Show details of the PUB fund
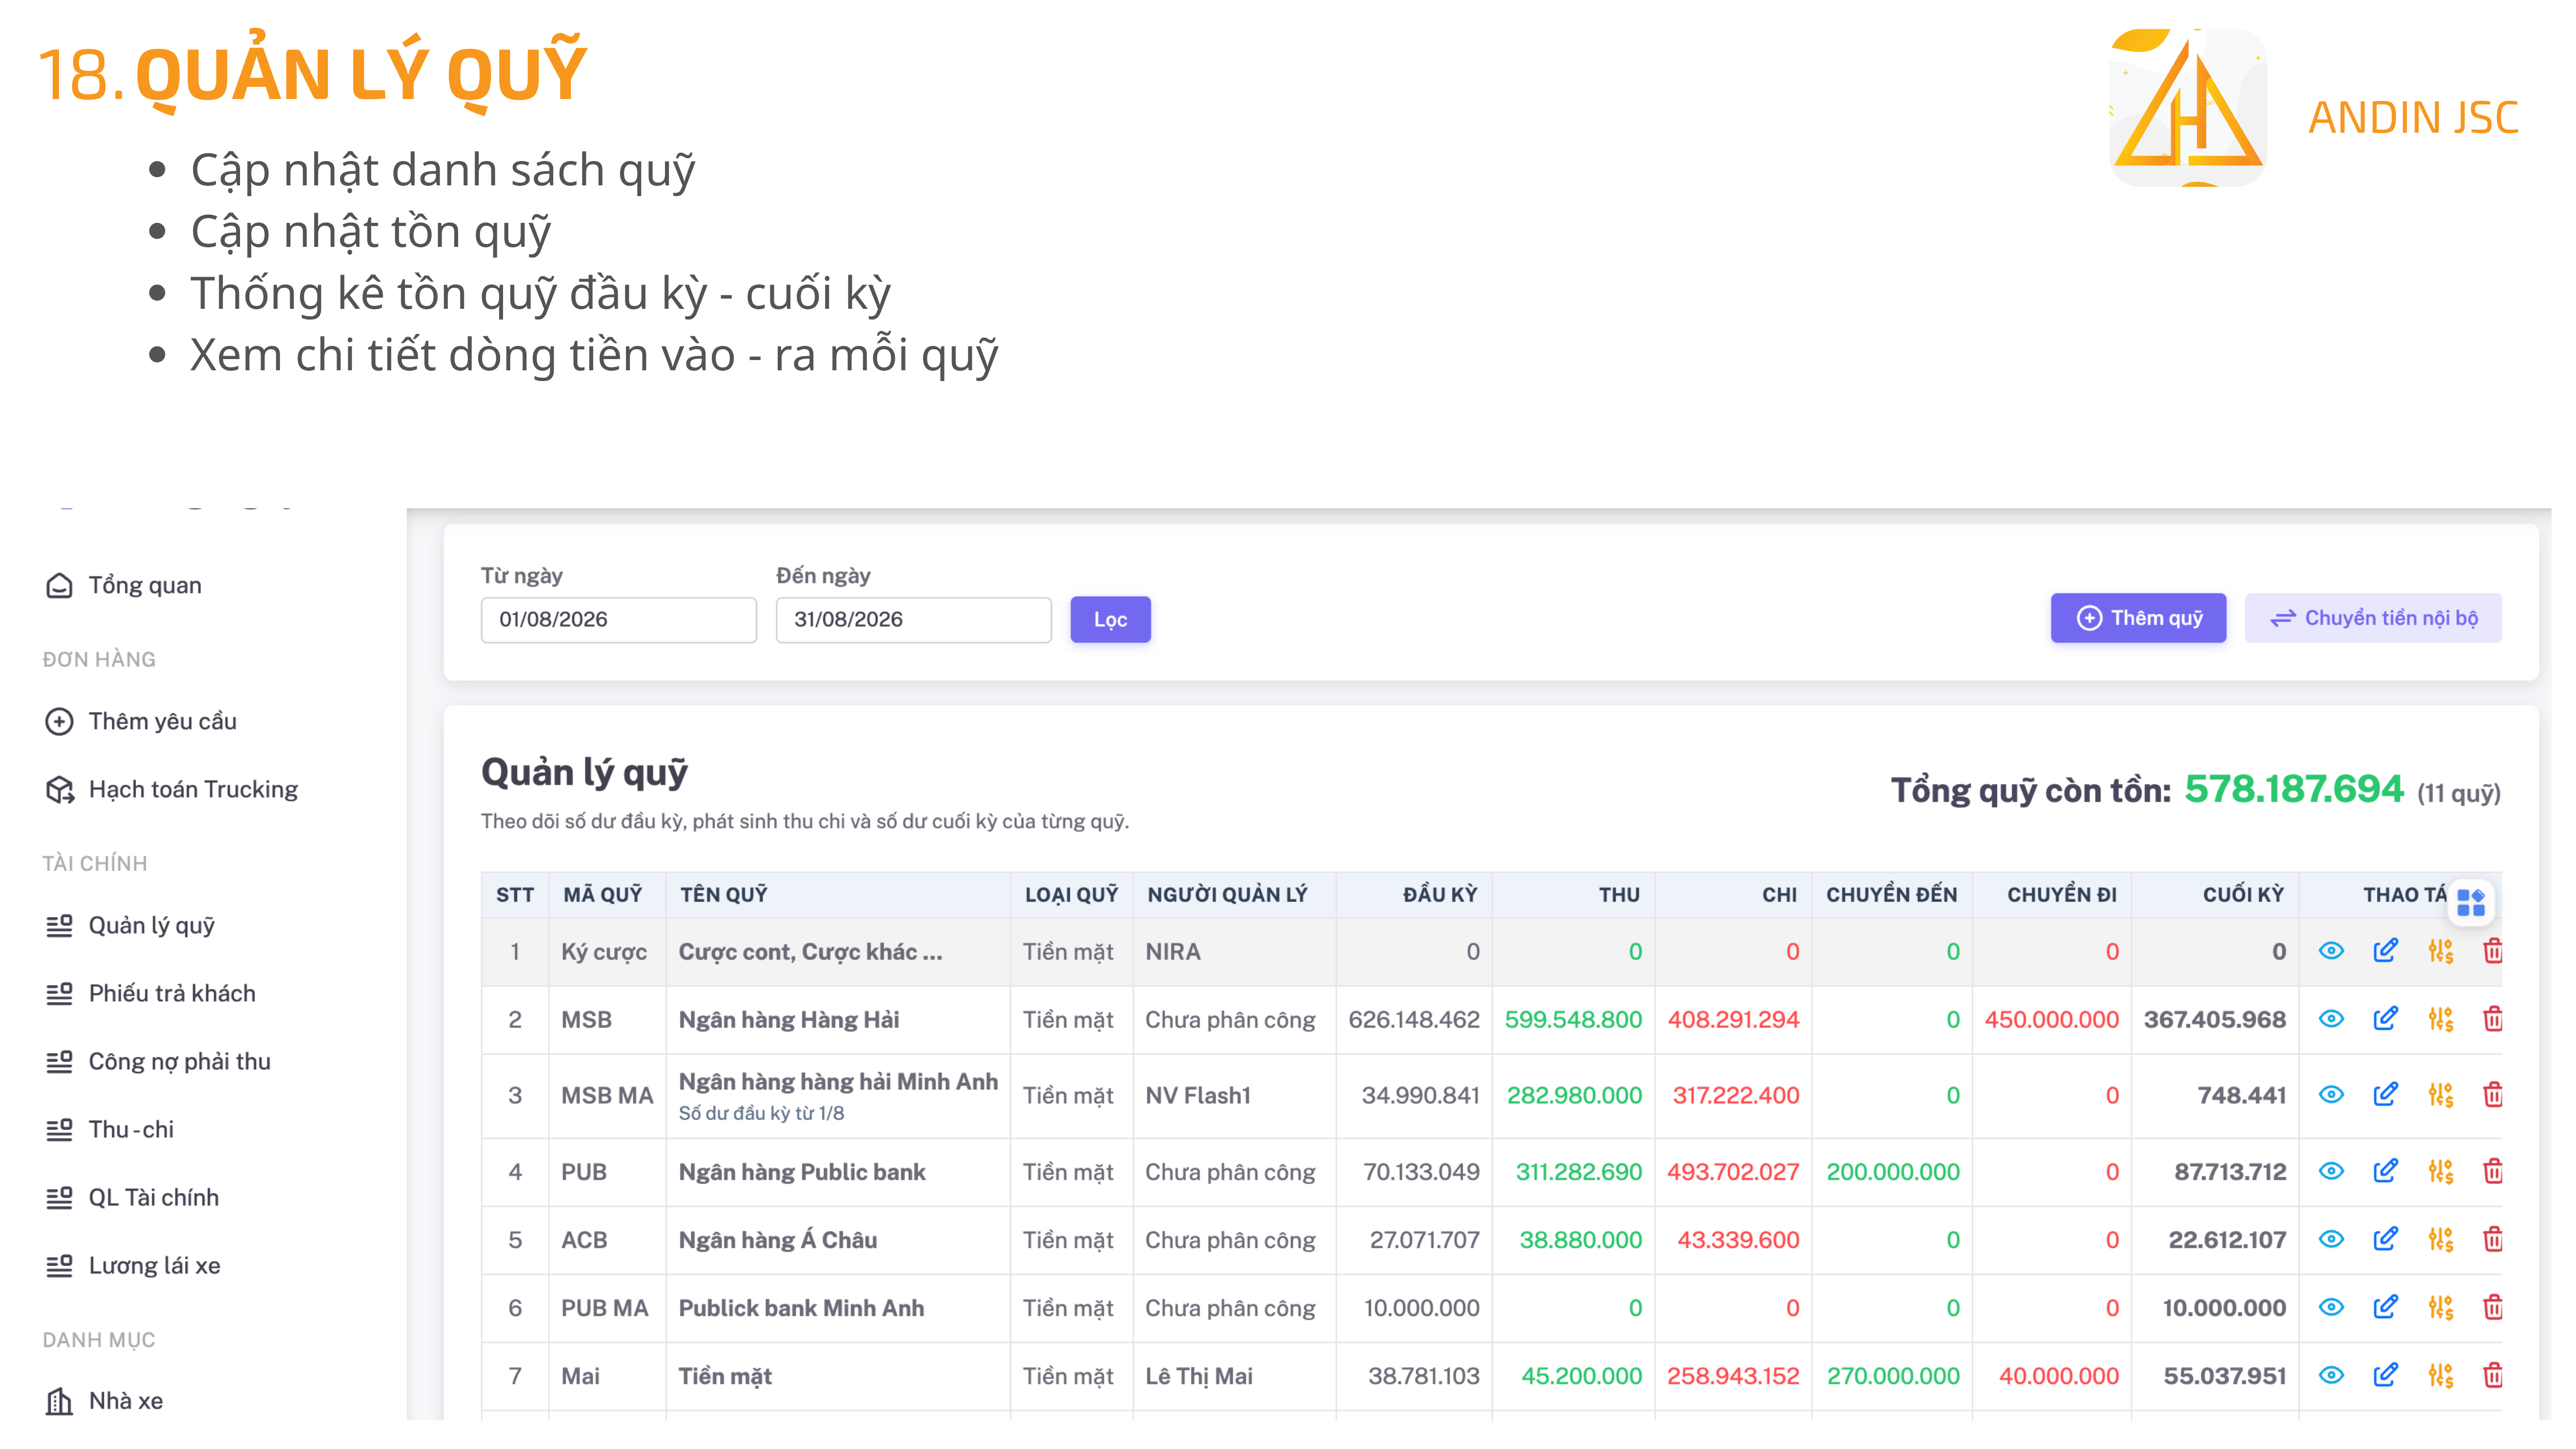This screenshot has width=2576, height=1449. pos(2331,1171)
